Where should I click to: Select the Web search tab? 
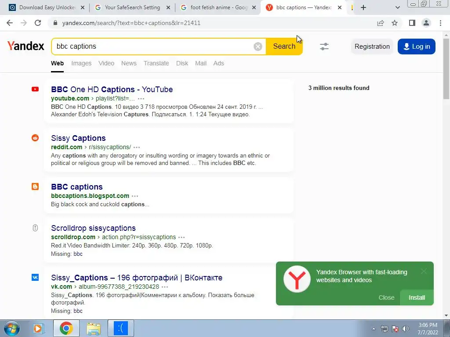tap(58, 63)
